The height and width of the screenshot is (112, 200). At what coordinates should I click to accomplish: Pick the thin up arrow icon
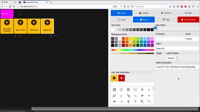click(x=135, y=101)
